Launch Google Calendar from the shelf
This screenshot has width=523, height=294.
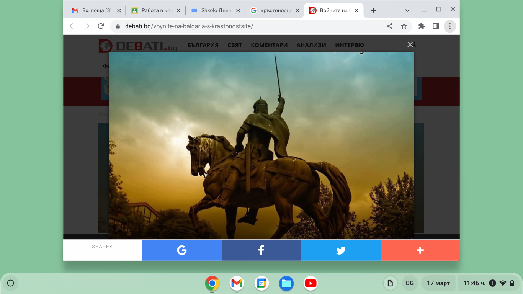click(261, 283)
